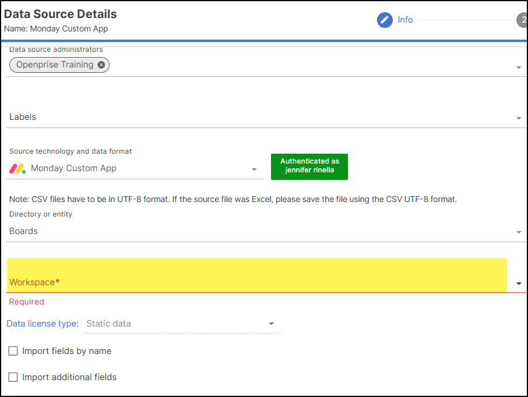Click the Data license type link

click(x=43, y=324)
